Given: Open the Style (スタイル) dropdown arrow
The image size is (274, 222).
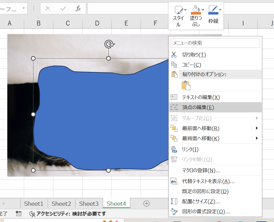Looking at the screenshot, I should [x=185, y=10].
